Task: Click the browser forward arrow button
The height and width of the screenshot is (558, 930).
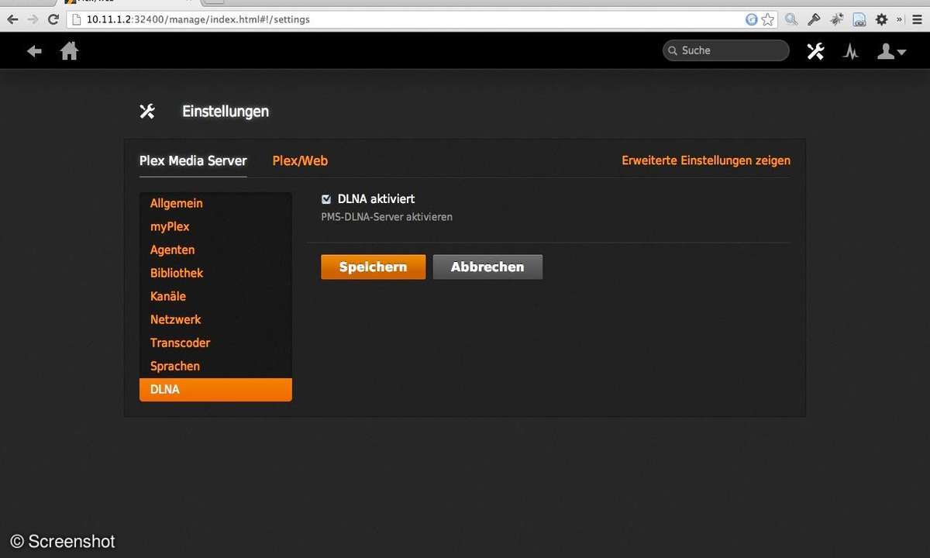Action: click(33, 19)
